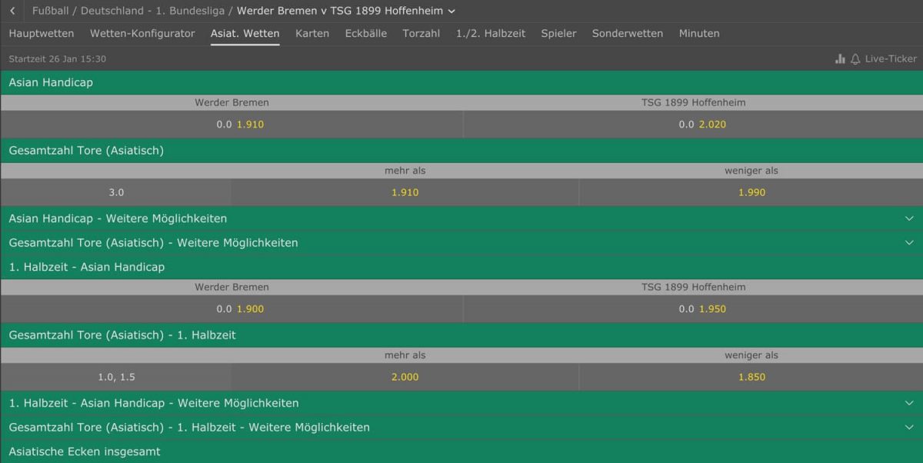Viewport: 923px width, 463px height.
Task: Bet Hoffenheim first-half handicap 1.950
Action: 693,308
